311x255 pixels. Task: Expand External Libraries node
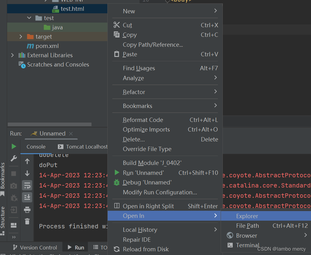(x=12, y=55)
